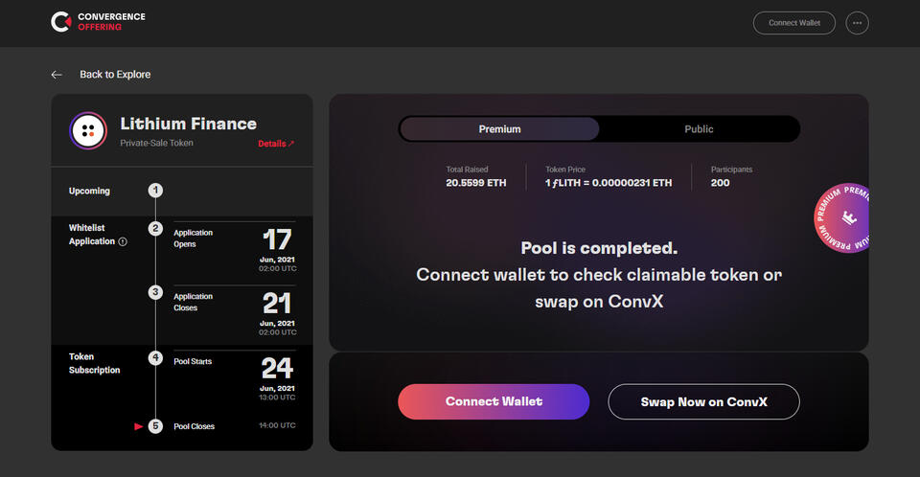The height and width of the screenshot is (477, 920).
Task: Click the Lithium Finance title text
Action: [188, 124]
